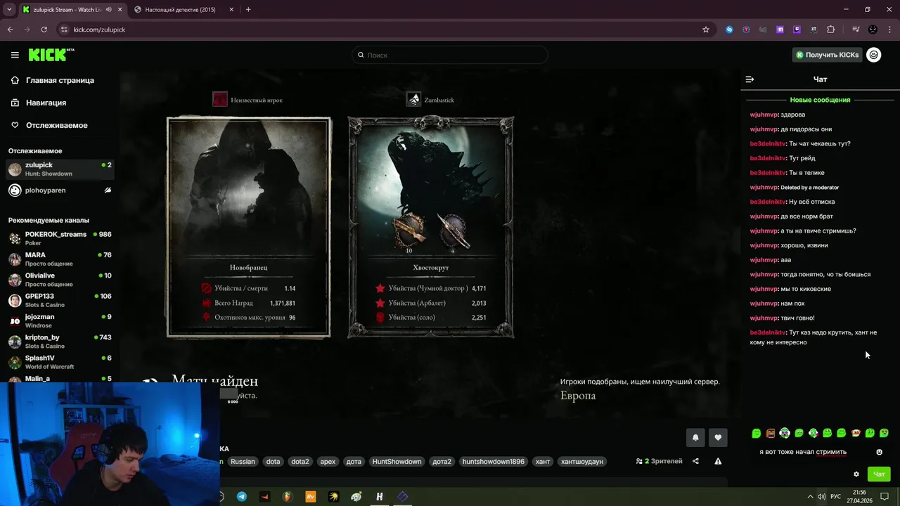Open the browser extensions puzzle icon

[831, 30]
